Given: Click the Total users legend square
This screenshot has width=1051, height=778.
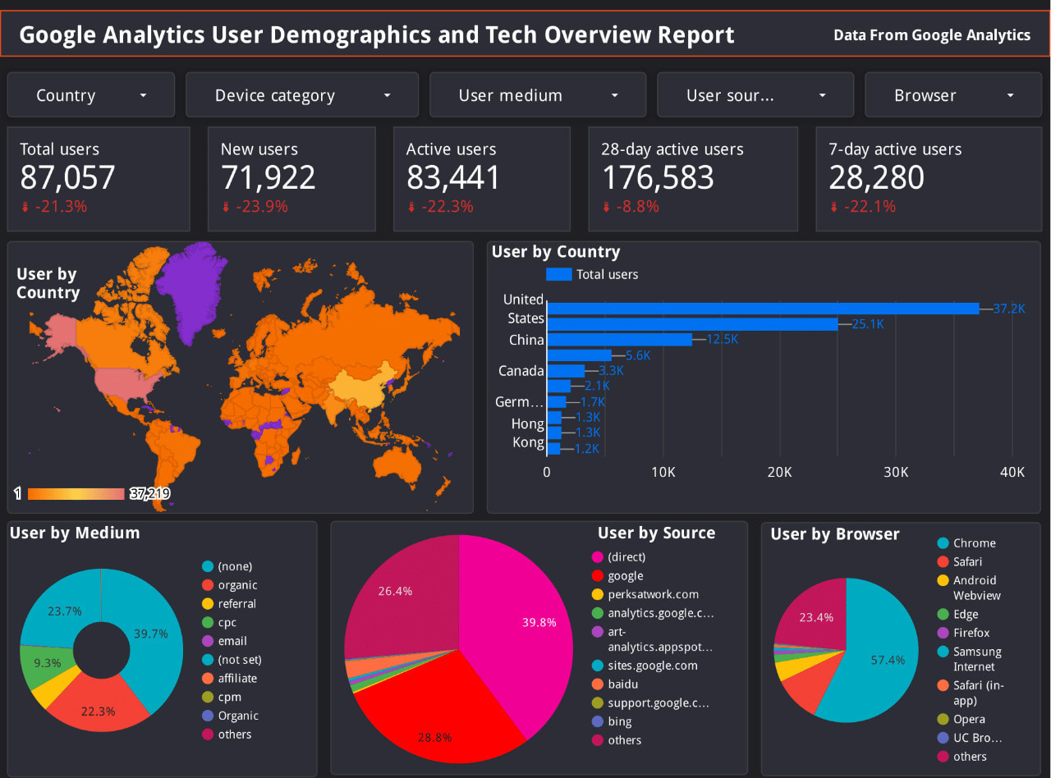Looking at the screenshot, I should tap(558, 274).
